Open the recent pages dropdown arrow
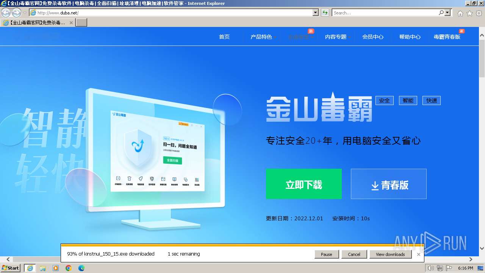The width and height of the screenshot is (485, 273). [25, 13]
